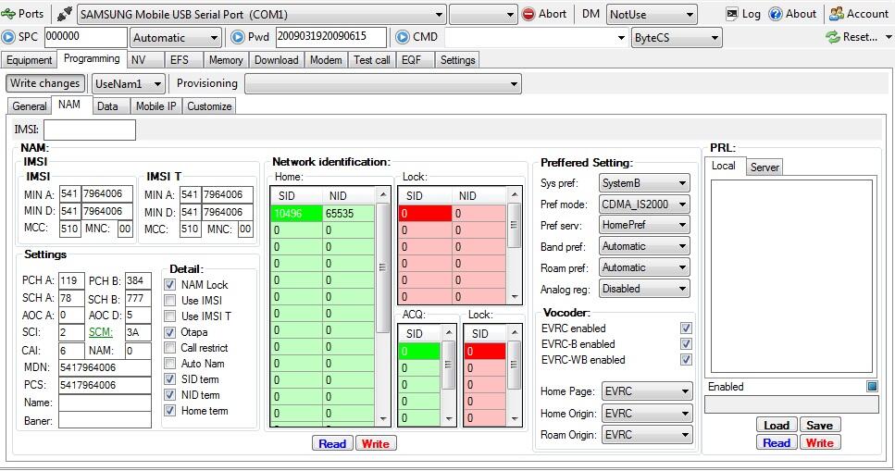Toggle the NAM Lock checkbox
Screen dimensions: 895x471
coord(169,285)
